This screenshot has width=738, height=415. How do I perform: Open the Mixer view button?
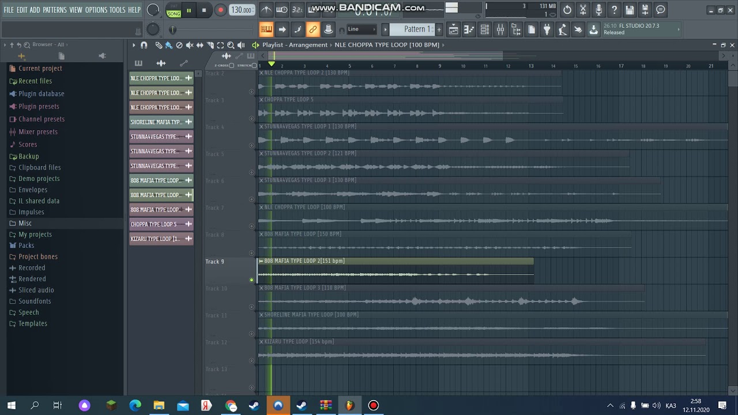pos(500,29)
